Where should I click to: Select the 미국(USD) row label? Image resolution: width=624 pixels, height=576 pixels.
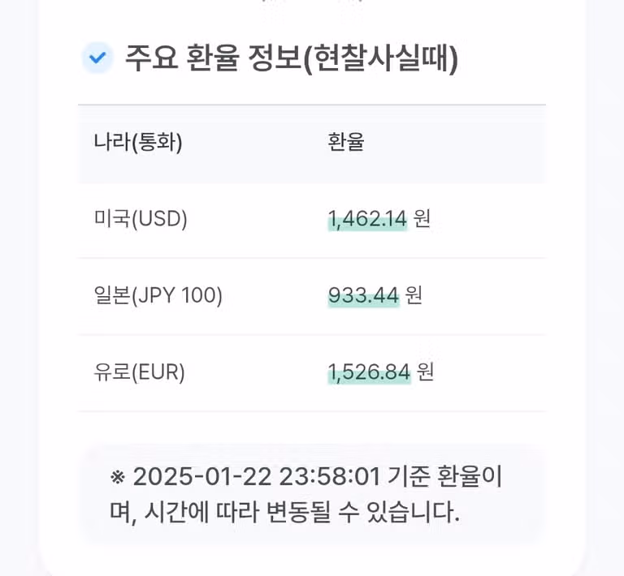tap(141, 219)
